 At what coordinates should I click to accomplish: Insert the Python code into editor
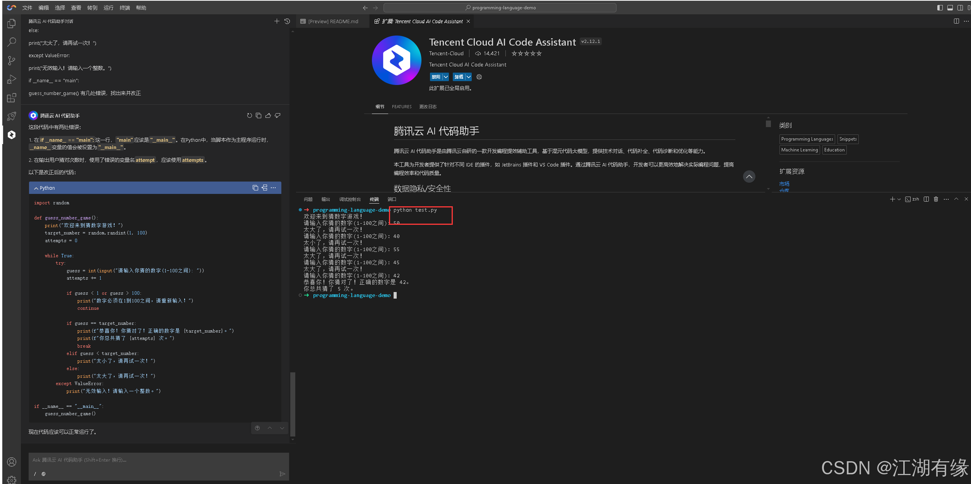[264, 188]
